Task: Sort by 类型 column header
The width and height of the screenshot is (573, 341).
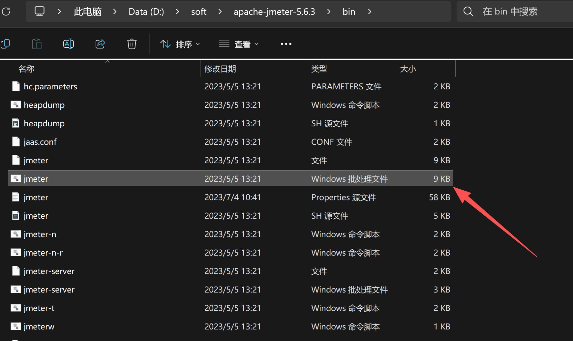Action: click(x=319, y=69)
